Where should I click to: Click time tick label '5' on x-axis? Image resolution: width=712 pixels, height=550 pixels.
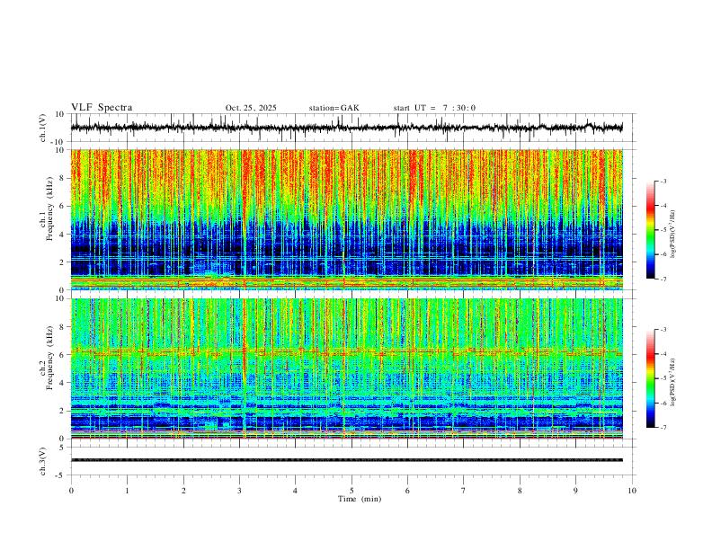352,491
